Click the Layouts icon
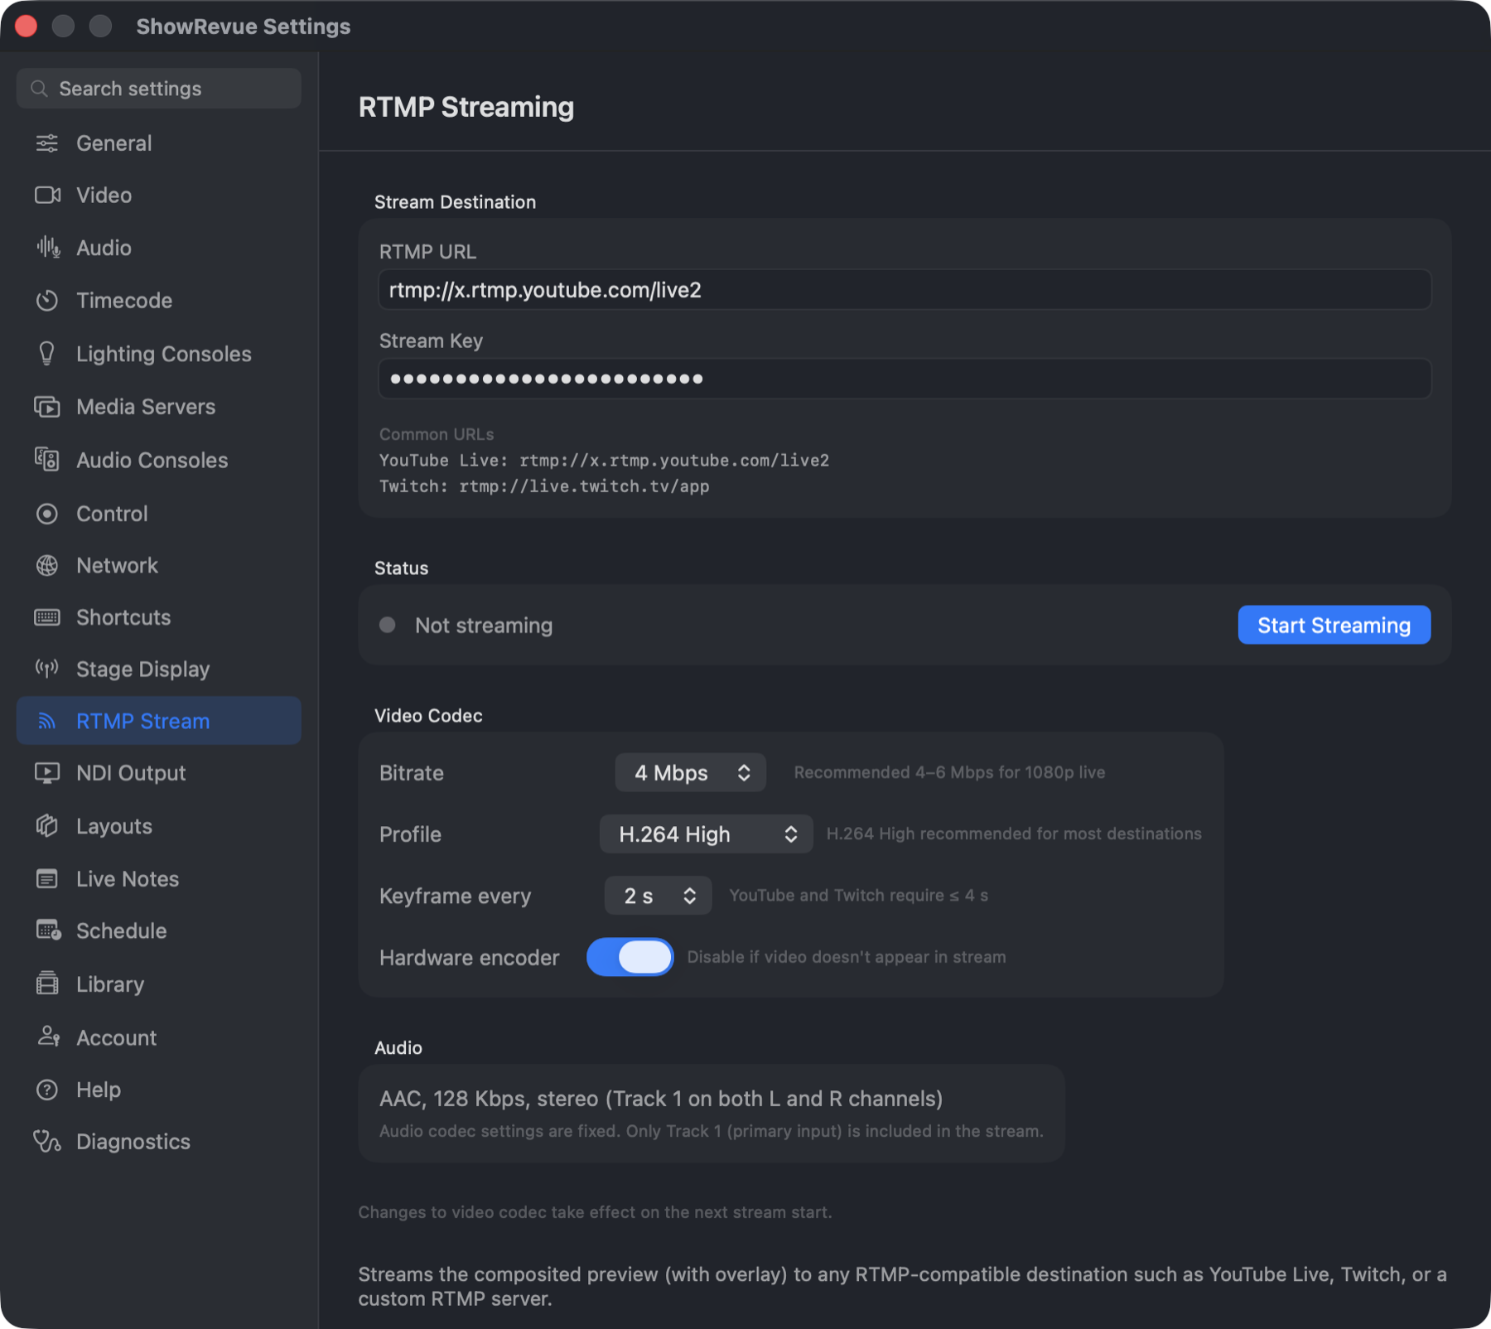 [x=47, y=826]
